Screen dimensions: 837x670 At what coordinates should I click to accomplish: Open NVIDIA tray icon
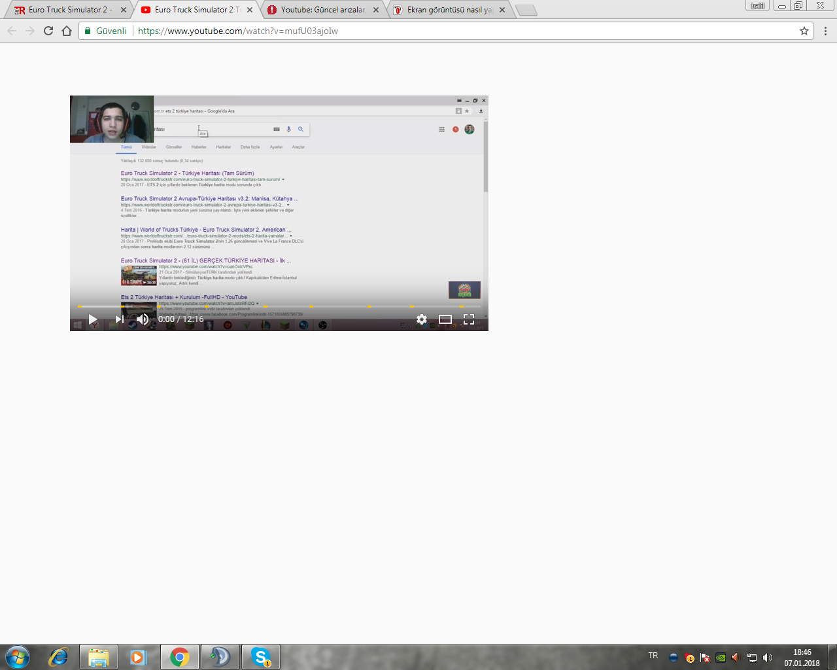pos(721,658)
